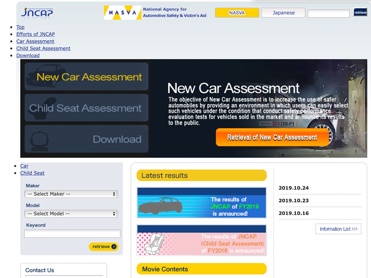Click the JNCAP logo
The image size is (371, 278).
(37, 12)
